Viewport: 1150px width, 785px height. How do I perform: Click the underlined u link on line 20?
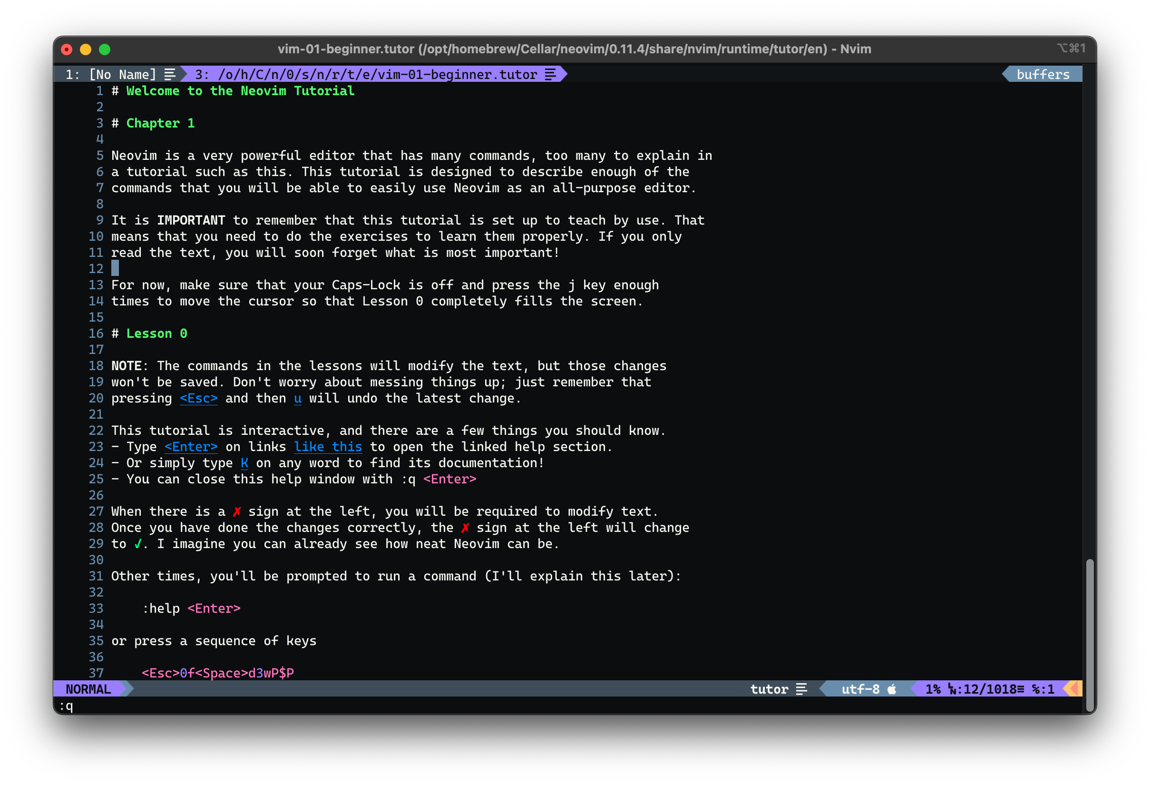297,398
